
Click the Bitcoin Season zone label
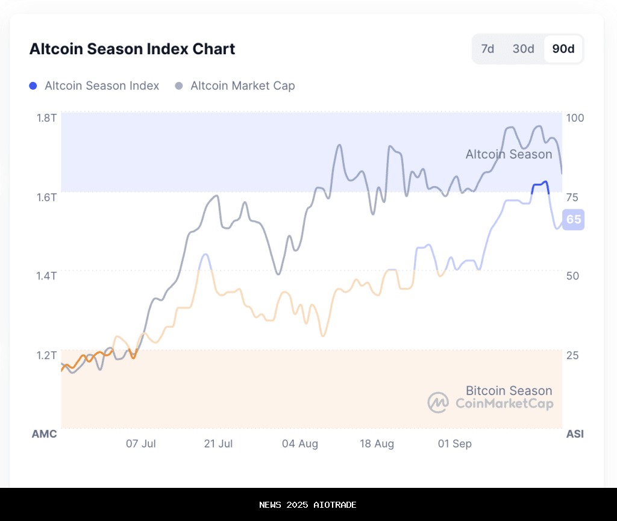(x=509, y=390)
